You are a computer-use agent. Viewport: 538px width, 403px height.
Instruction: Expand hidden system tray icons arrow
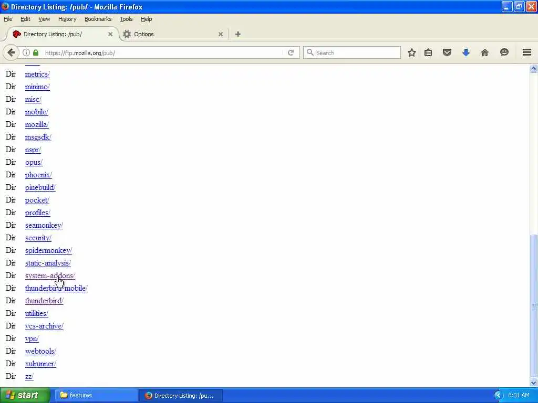[498, 396]
